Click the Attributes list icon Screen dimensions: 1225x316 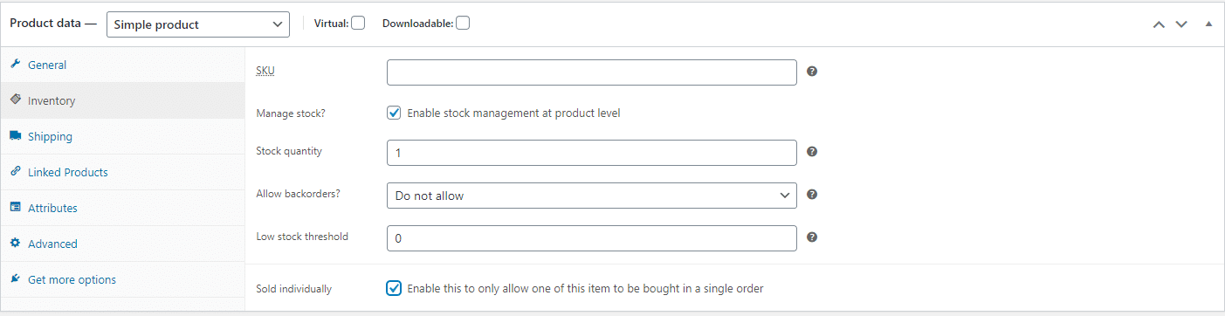pyautogui.click(x=15, y=208)
